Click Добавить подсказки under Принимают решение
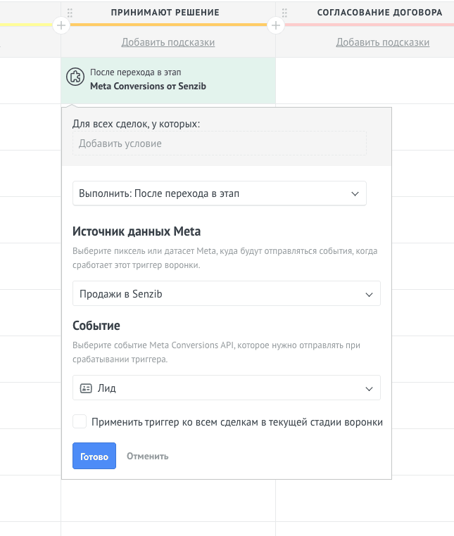This screenshot has width=454, height=536. coord(168,42)
